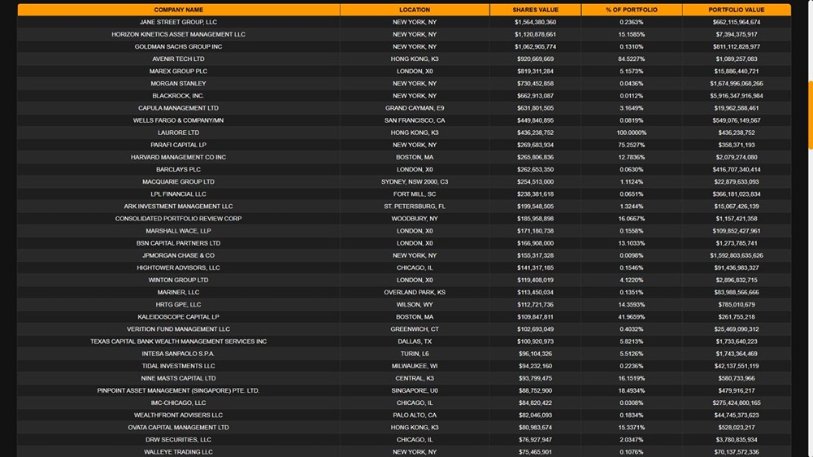Click the 100.0000% portfolio percentage

(x=632, y=133)
